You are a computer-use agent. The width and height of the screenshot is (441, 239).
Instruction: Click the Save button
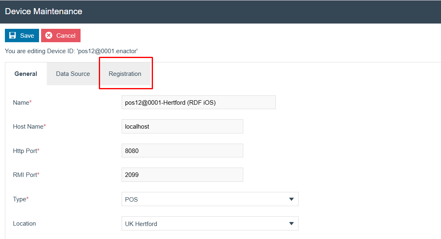(22, 35)
